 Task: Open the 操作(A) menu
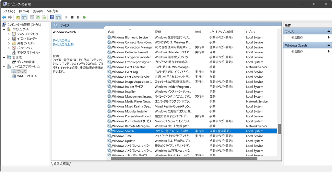(x=24, y=11)
